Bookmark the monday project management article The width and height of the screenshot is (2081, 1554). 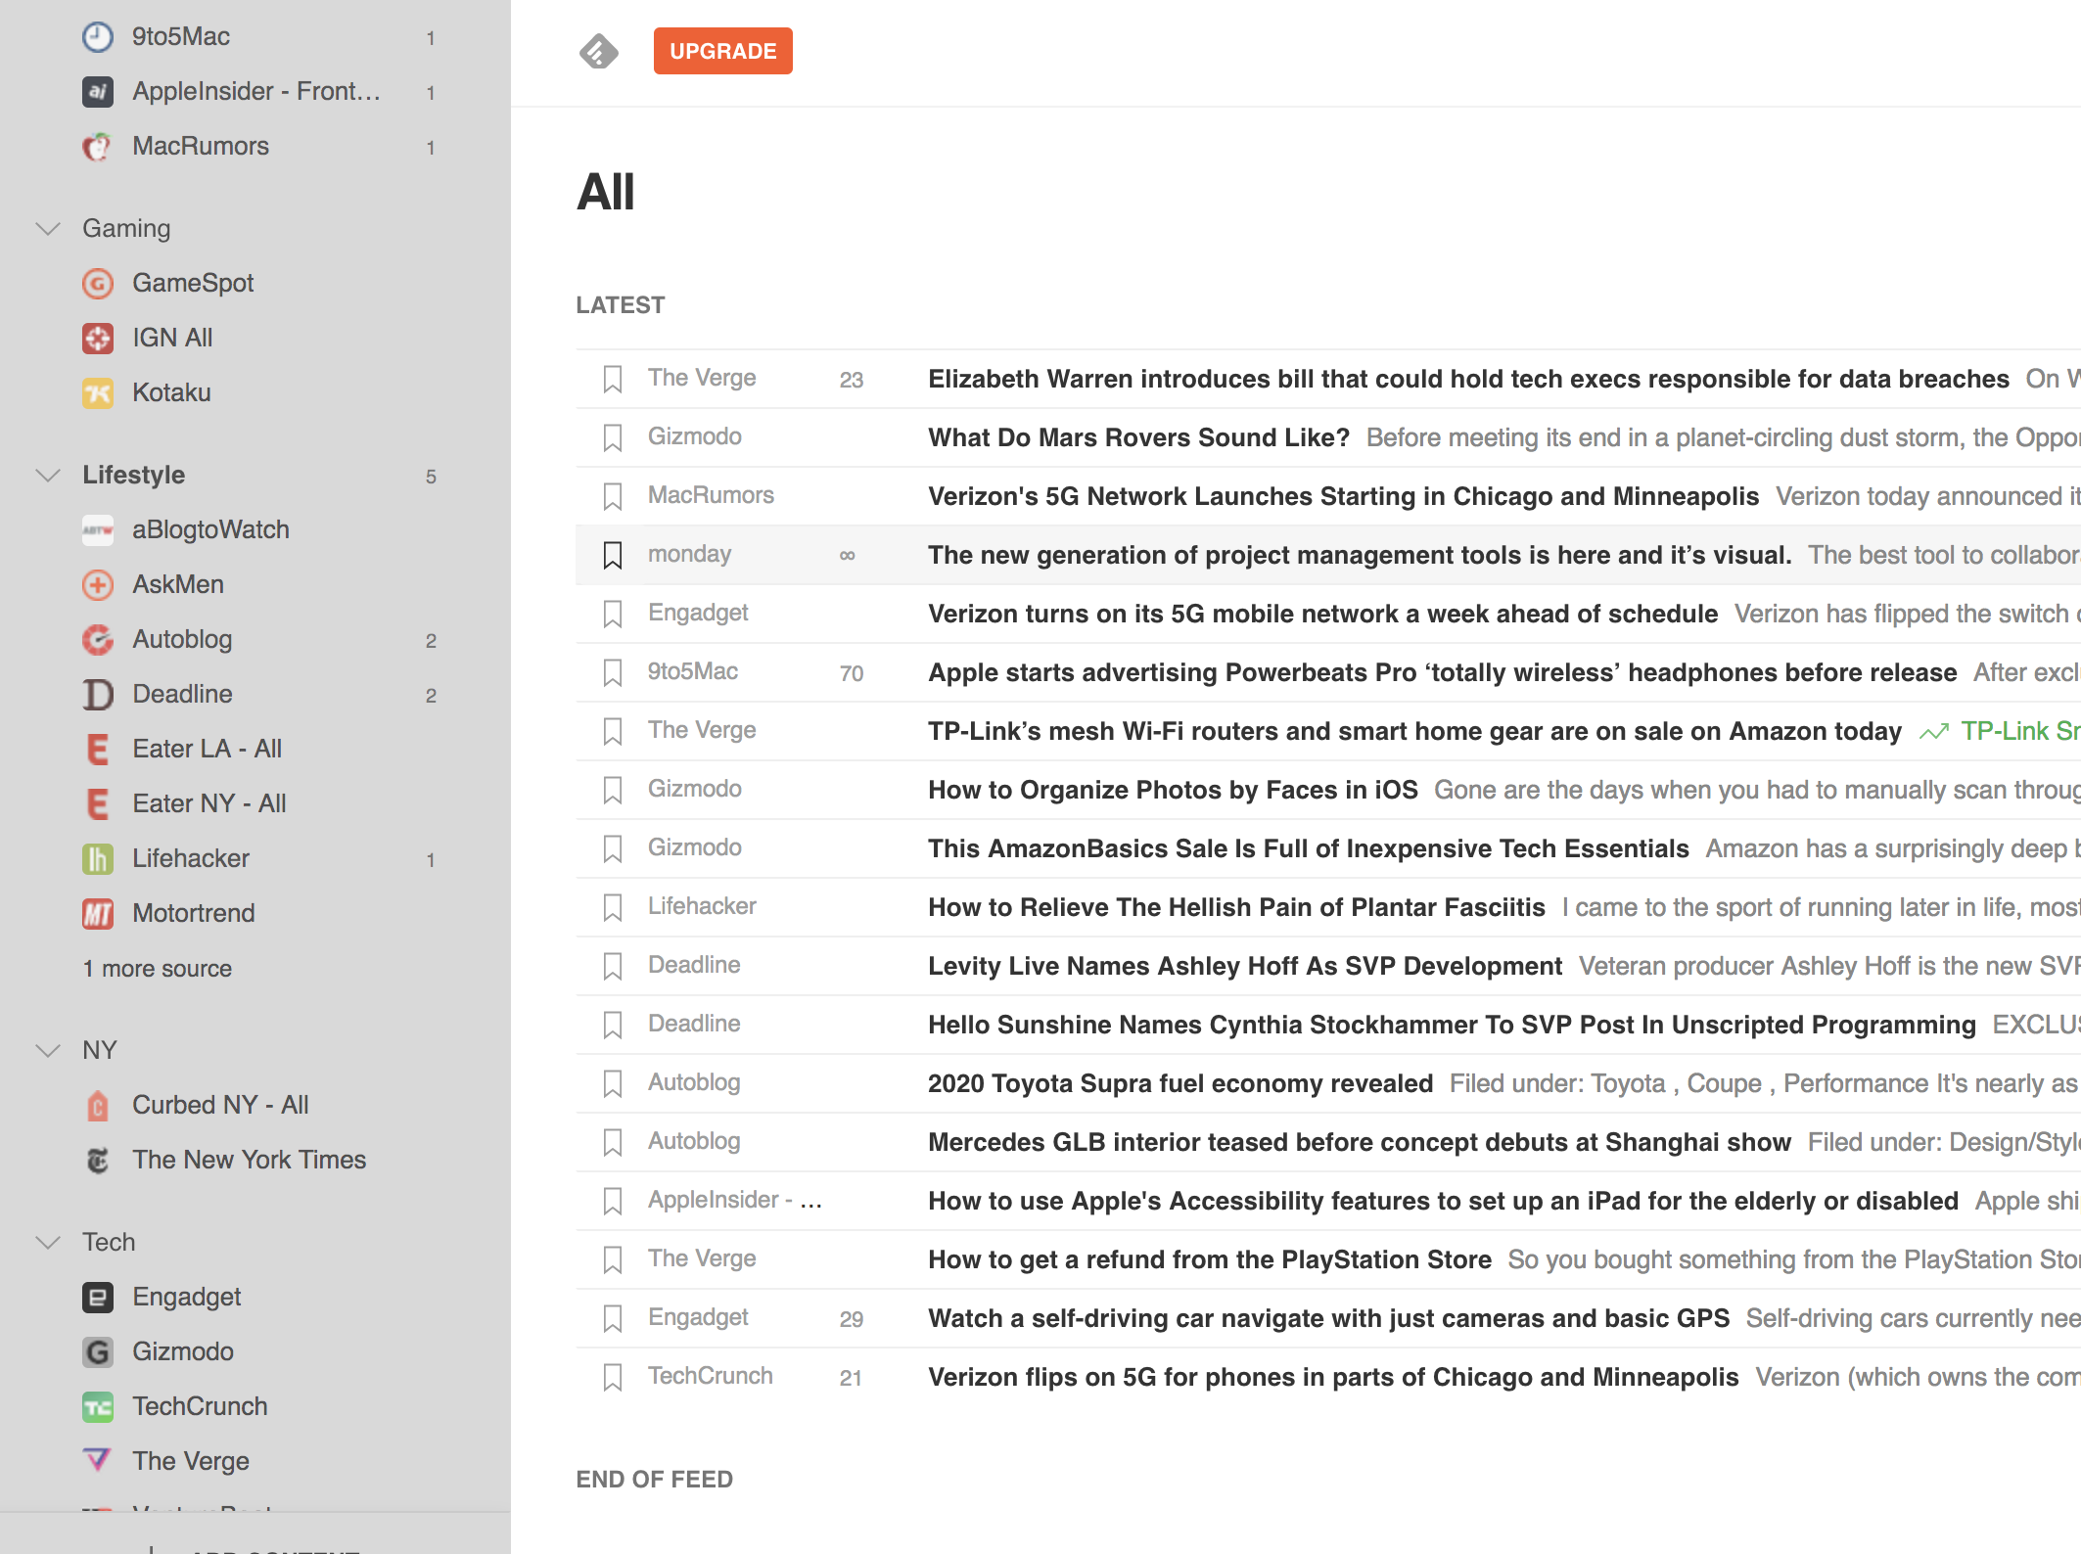(x=613, y=555)
